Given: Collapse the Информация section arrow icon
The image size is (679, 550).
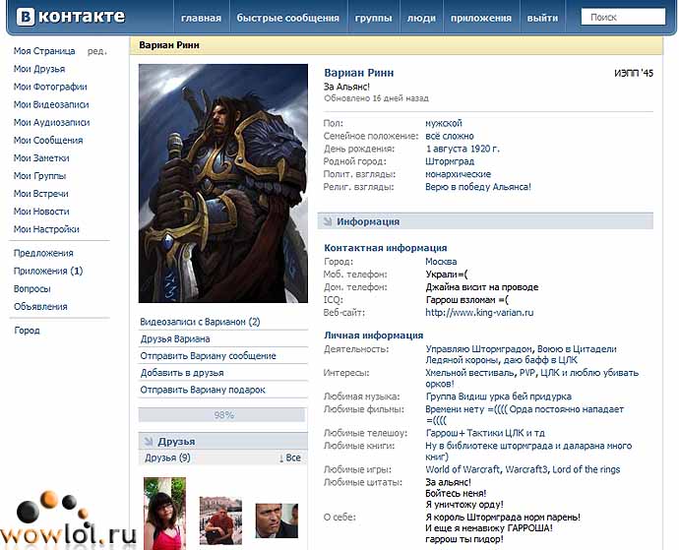Looking at the screenshot, I should (327, 221).
